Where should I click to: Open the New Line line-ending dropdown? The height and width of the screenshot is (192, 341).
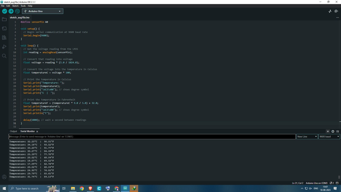[x=307, y=137]
